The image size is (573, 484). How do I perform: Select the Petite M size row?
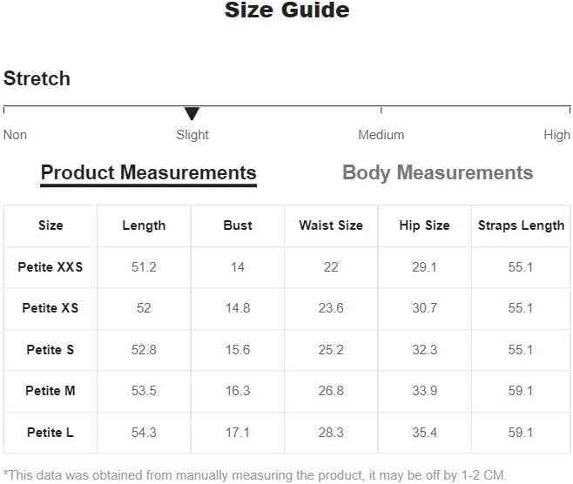point(286,391)
